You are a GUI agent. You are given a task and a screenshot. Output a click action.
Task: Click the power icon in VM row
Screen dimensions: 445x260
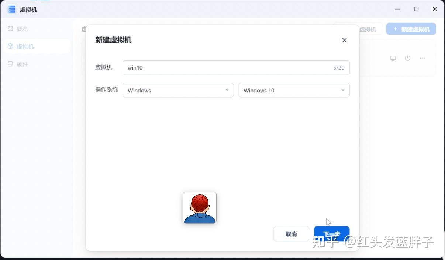(408, 58)
